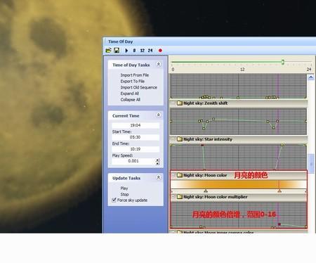Click the Time Of Day window title
Screen dimensions: 316x263
[x=121, y=41]
